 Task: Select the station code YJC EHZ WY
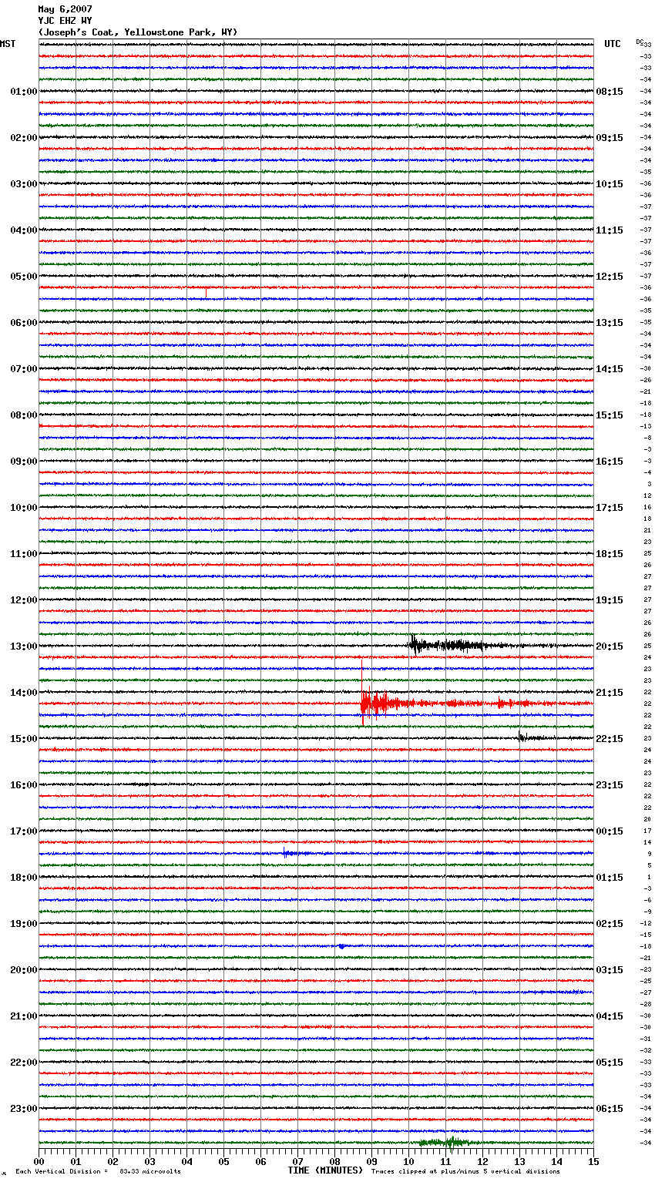tap(65, 21)
